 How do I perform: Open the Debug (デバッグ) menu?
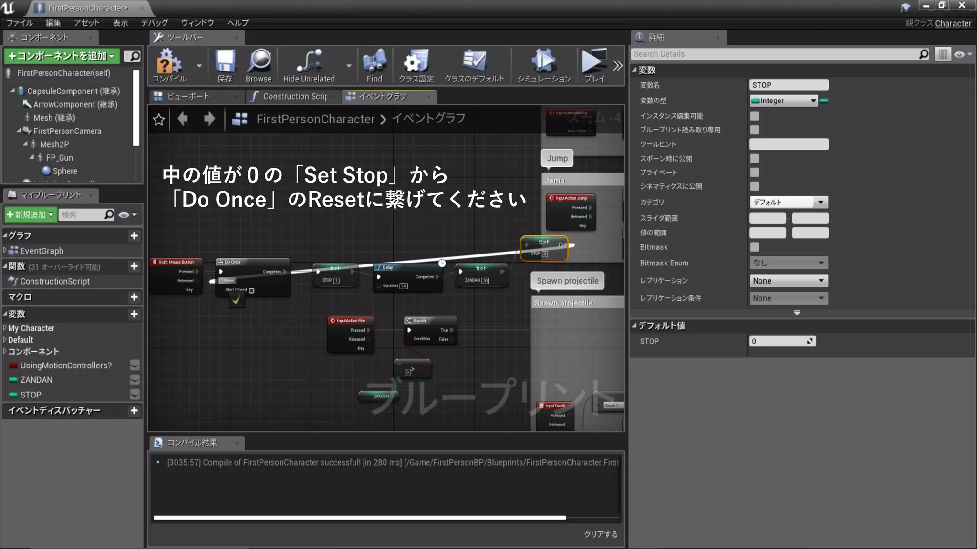(x=155, y=23)
